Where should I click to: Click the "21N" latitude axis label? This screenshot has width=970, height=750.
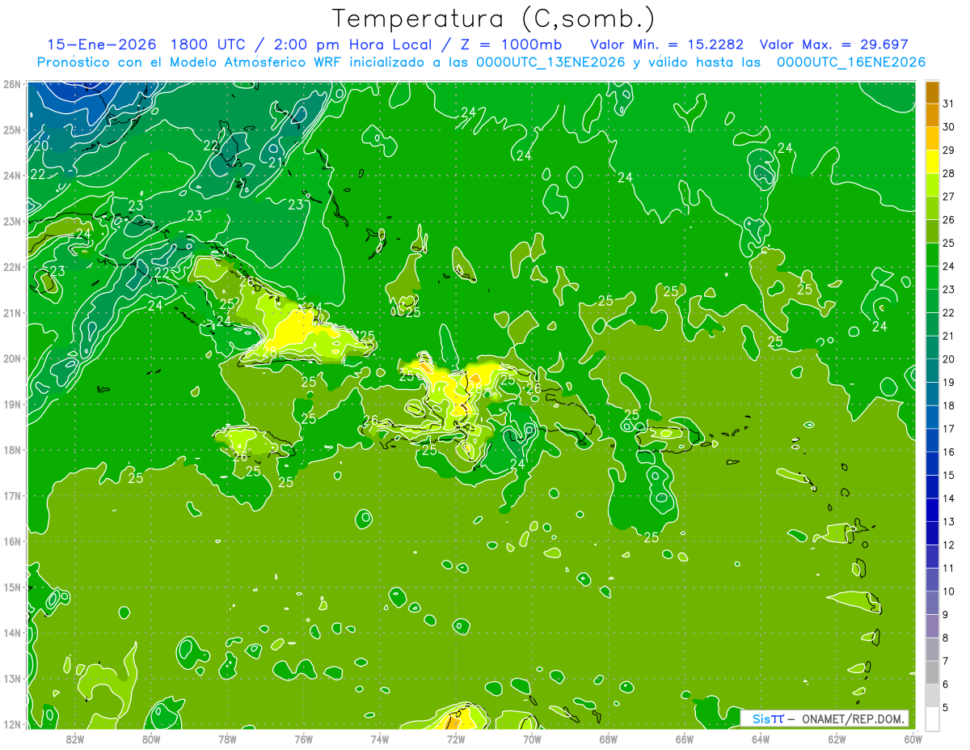[11, 312]
